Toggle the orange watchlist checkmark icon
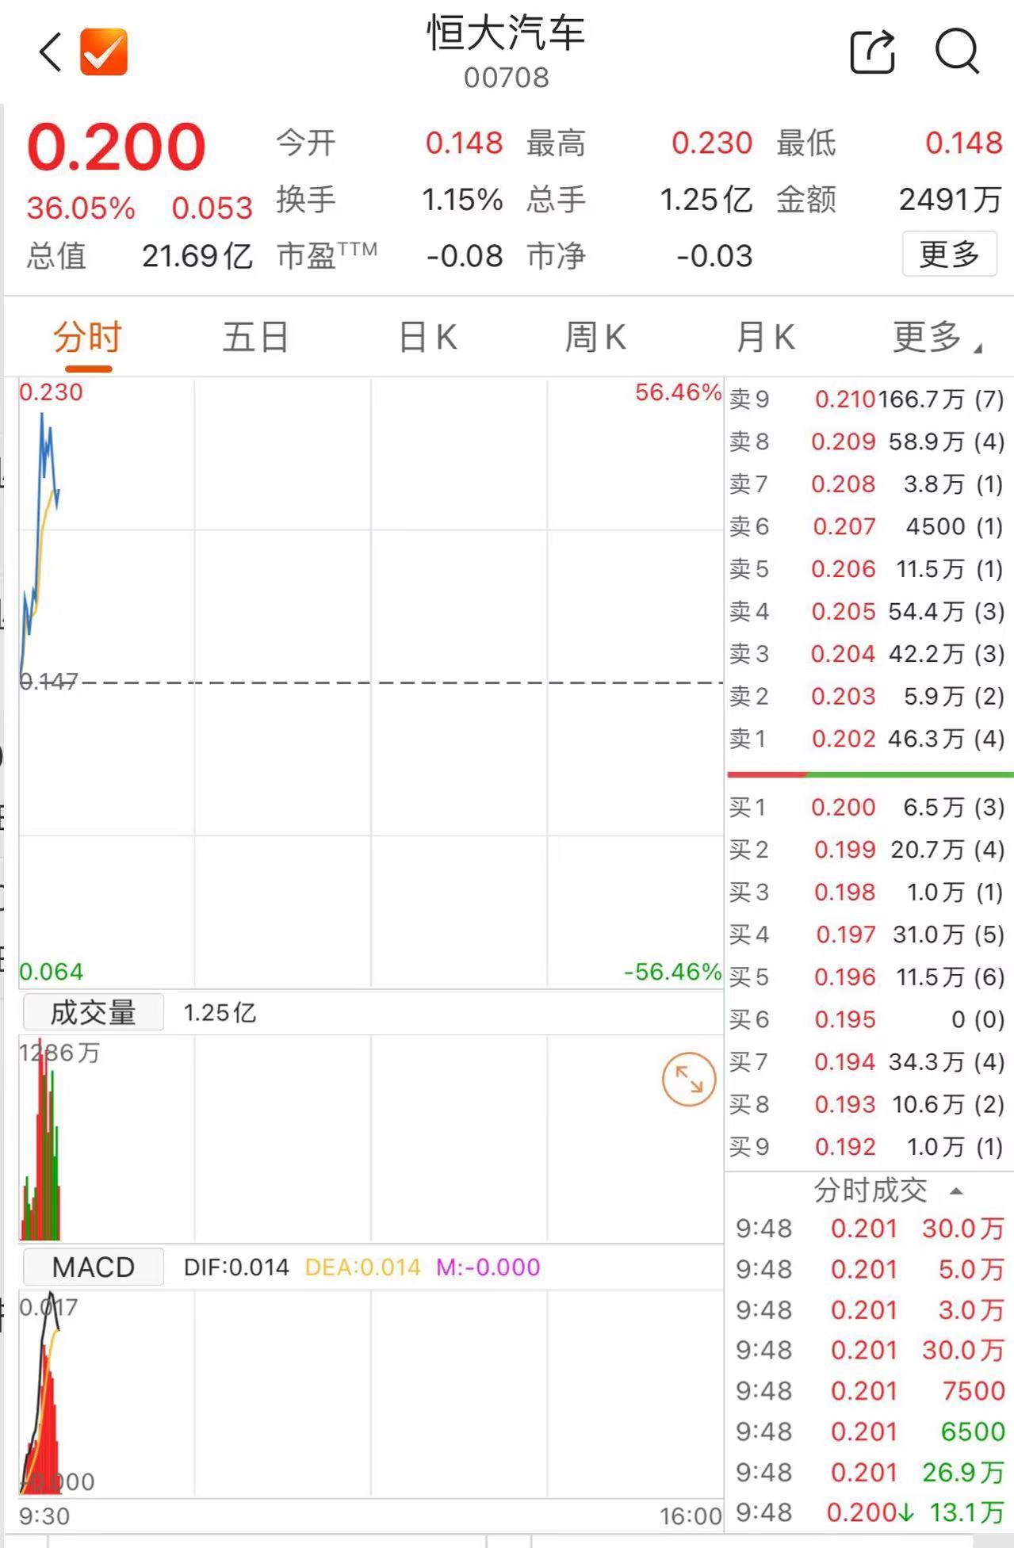Image resolution: width=1014 pixels, height=1548 pixels. pos(104,52)
